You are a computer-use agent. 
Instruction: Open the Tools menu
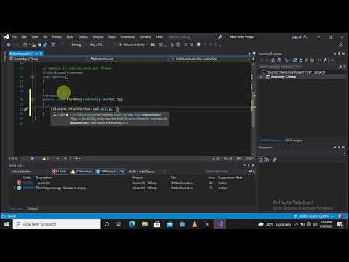pos(112,37)
